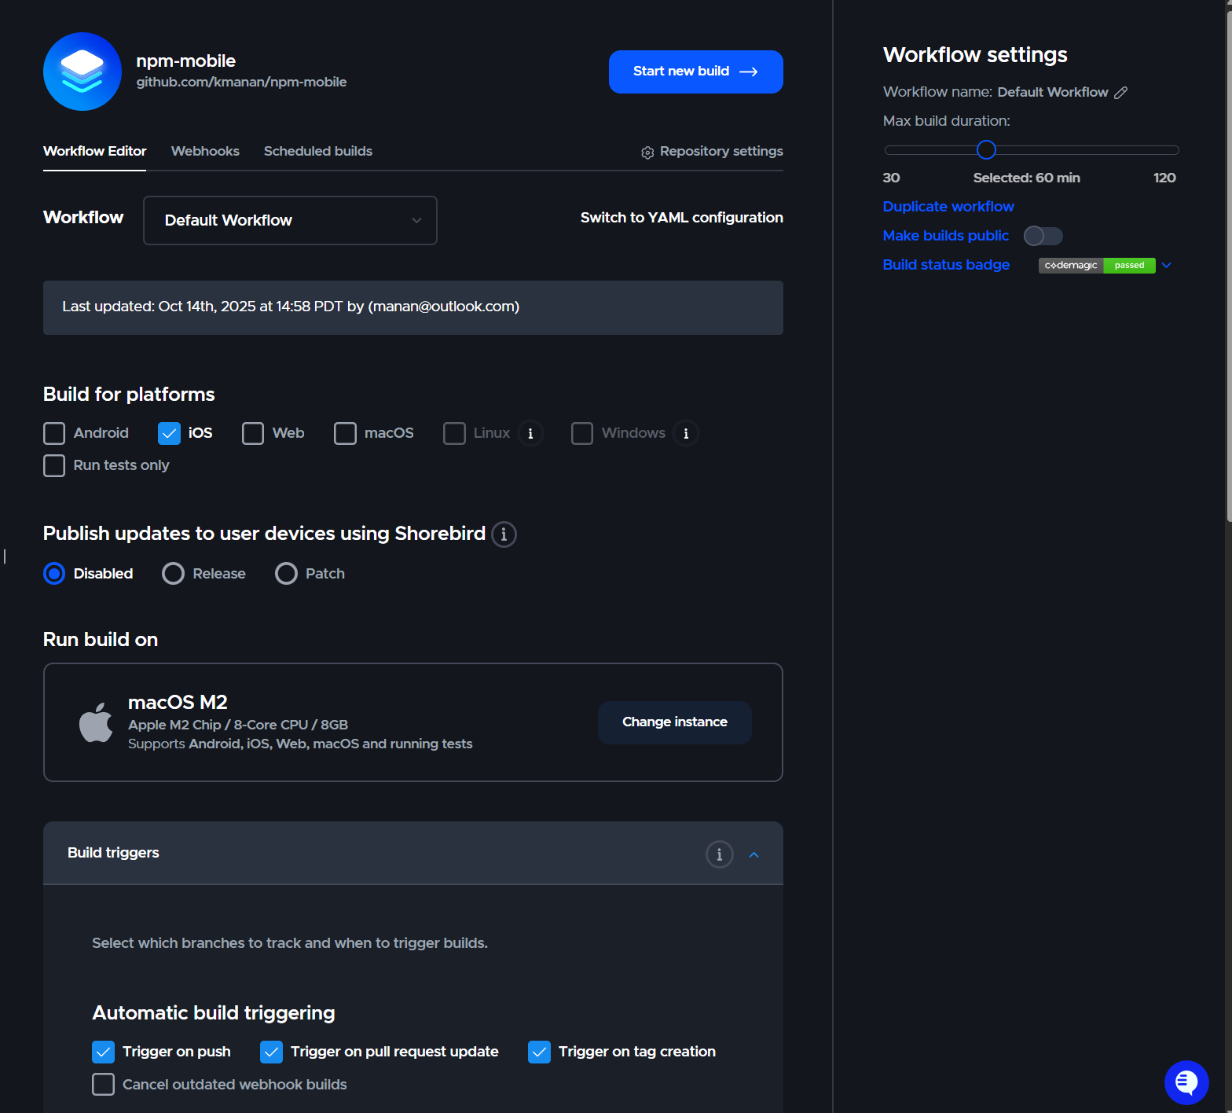Check the macOS platform checkbox
This screenshot has height=1113, width=1232.
pyautogui.click(x=345, y=434)
